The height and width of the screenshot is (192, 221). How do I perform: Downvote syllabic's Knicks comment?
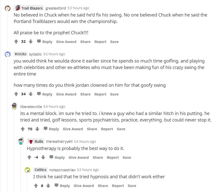coord(31,94)
